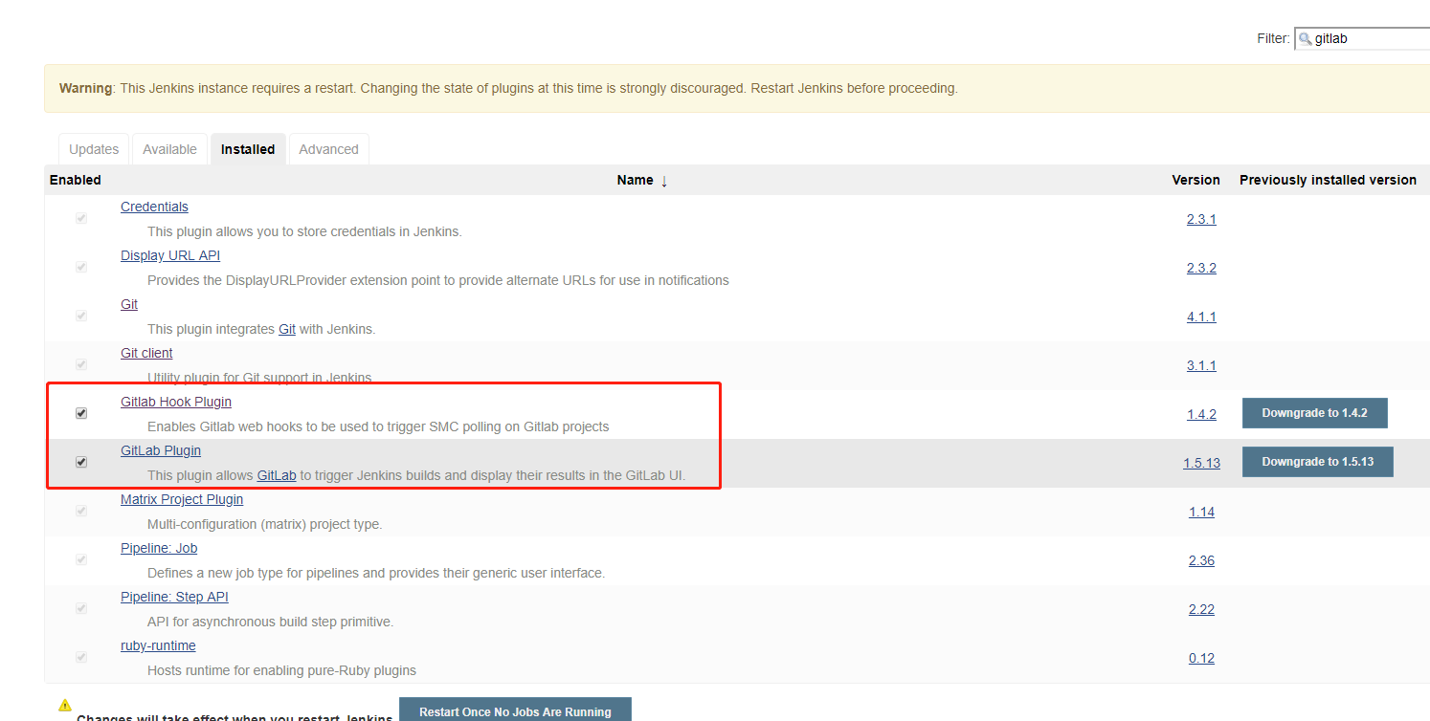Image resolution: width=1430 pixels, height=721 pixels.
Task: Click version 3.1.1 link for Git client
Action: (1201, 365)
